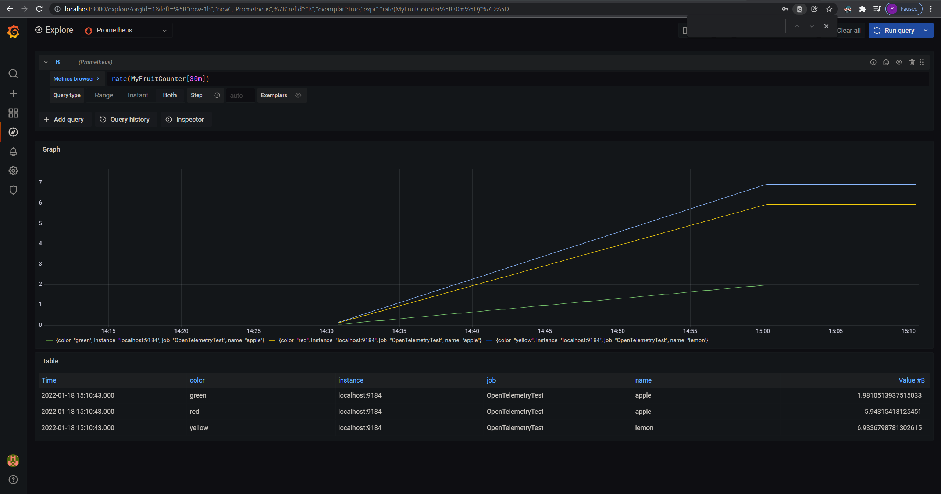This screenshot has width=941, height=494.
Task: Click the Explore page title
Action: (60, 30)
